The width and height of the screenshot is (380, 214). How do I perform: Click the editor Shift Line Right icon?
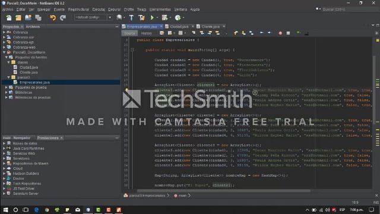point(269,33)
